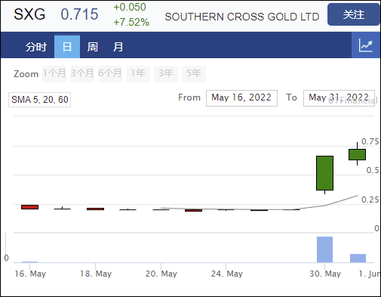Image resolution: width=381 pixels, height=297 pixels.
Task: Select the 日 daily chart tab
Action: click(67, 47)
